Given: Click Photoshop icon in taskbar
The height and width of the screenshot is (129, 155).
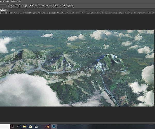Looking at the screenshot, I should 54,126.
